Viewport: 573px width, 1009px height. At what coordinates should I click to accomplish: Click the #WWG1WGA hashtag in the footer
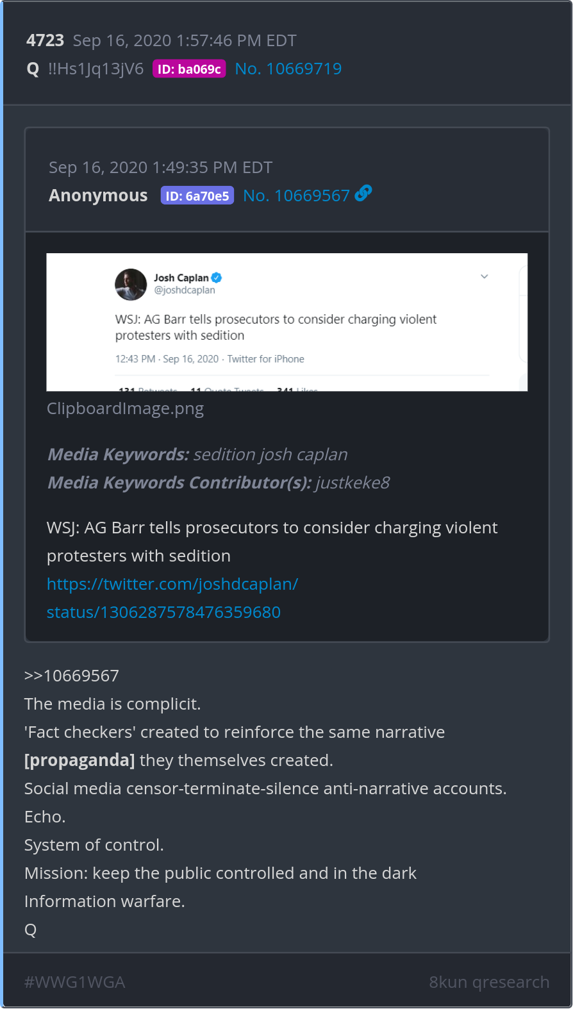74,982
